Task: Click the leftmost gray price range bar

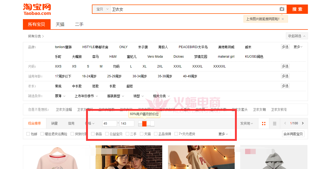Action: [x=140, y=125]
